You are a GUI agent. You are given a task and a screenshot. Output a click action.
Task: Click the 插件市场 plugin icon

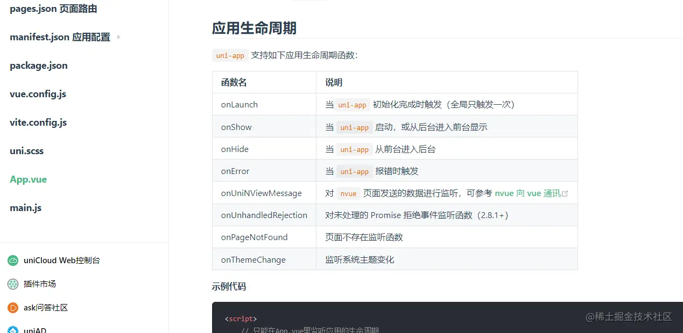click(x=13, y=284)
